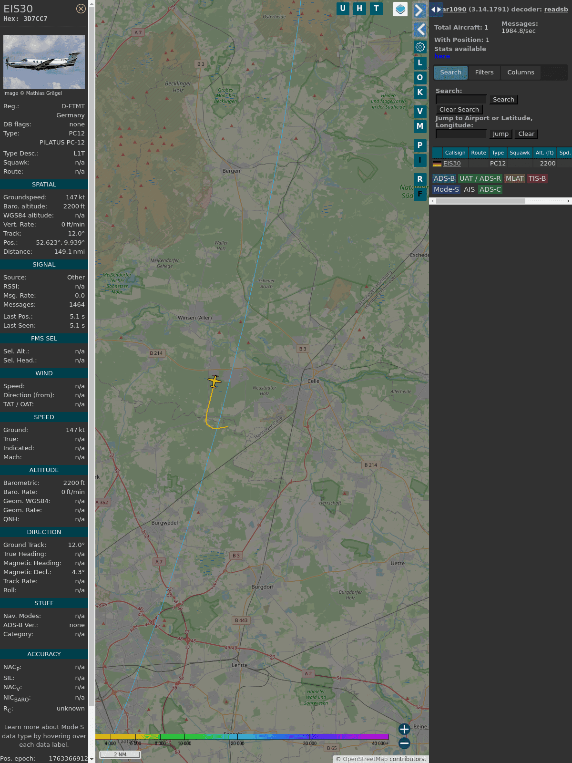572x763 pixels.
Task: Switch to the Search tab
Action: pos(451,72)
